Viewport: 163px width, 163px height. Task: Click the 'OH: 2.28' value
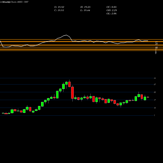click(x=111, y=10)
